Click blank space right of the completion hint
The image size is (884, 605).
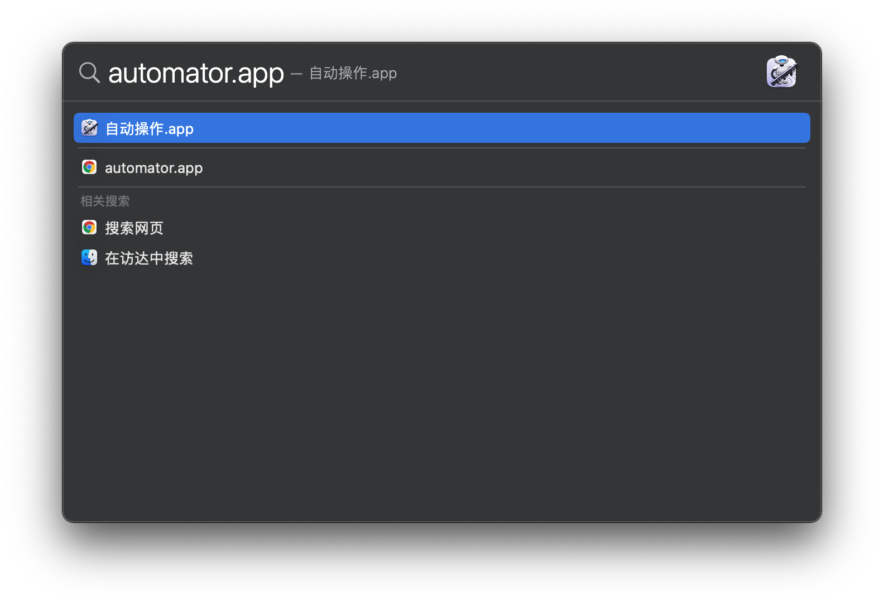click(x=558, y=73)
